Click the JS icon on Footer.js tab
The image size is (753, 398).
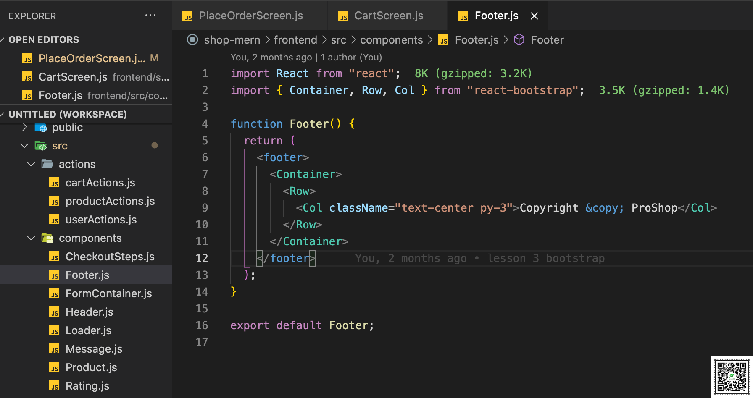click(x=463, y=16)
